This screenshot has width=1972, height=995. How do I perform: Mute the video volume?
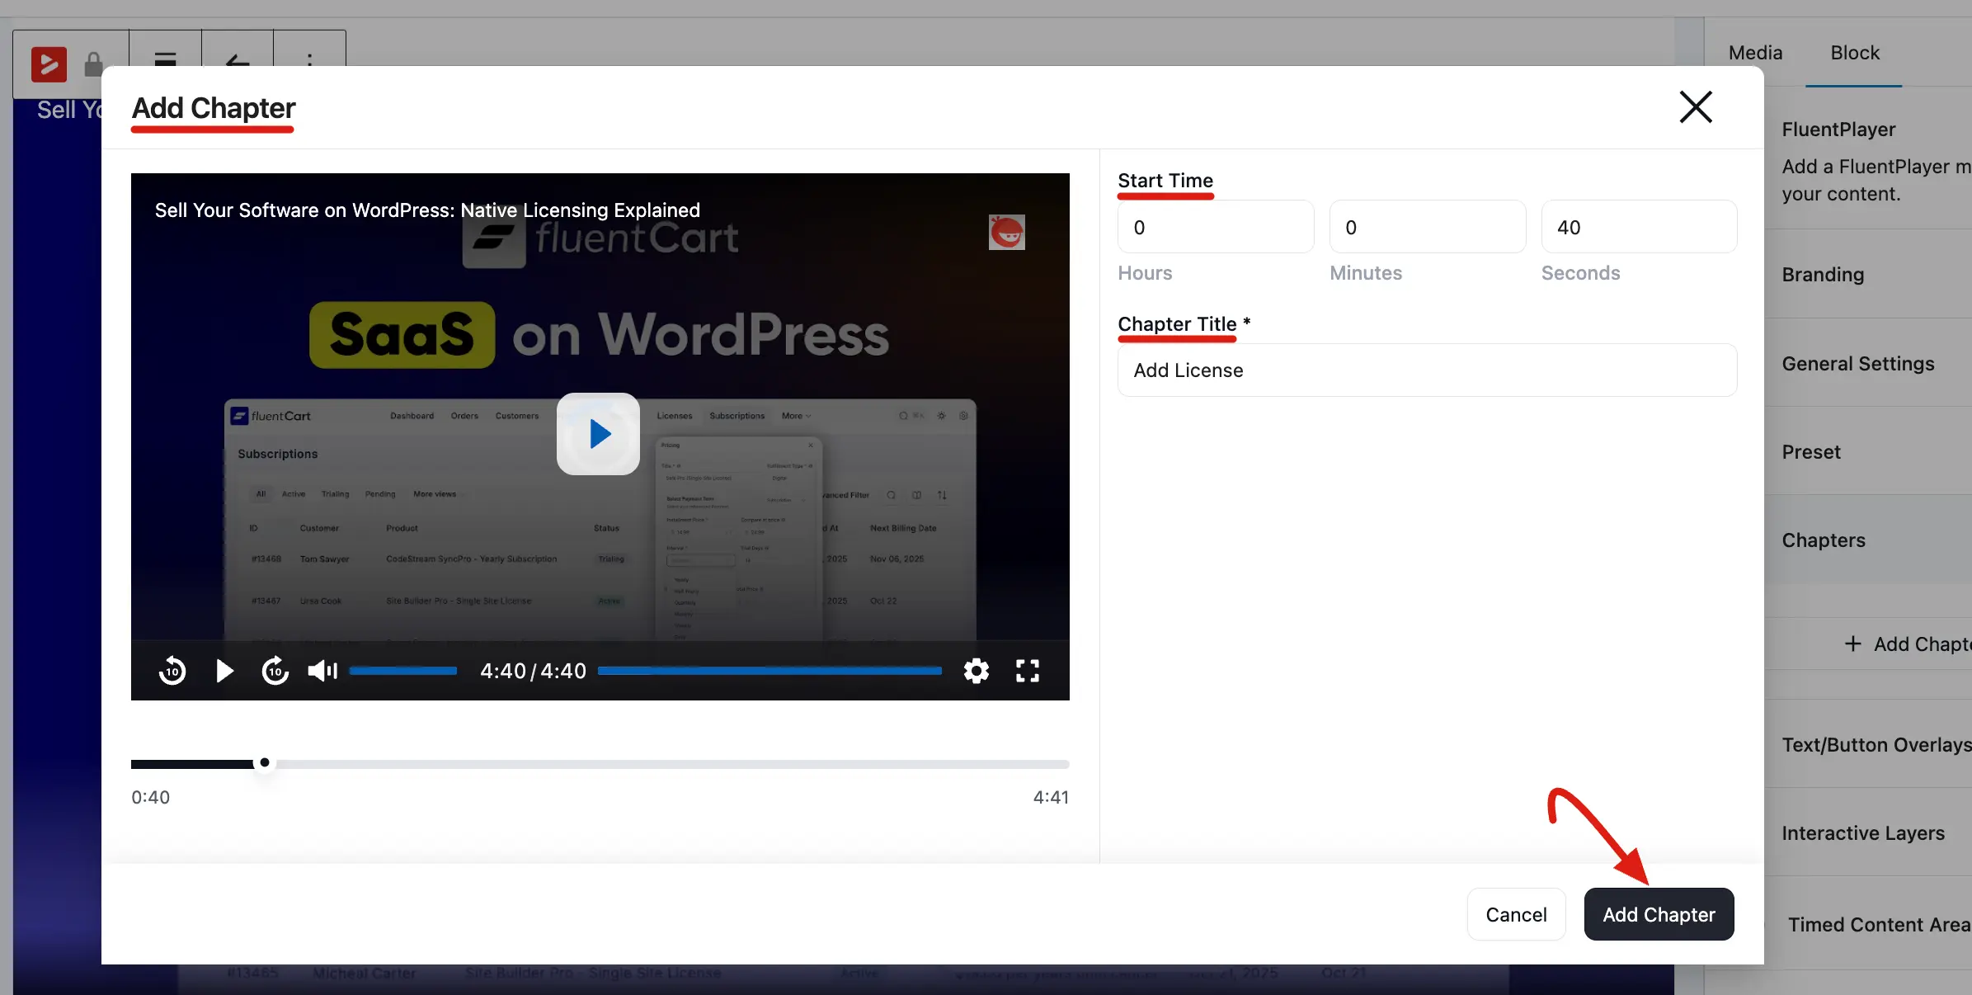(322, 671)
